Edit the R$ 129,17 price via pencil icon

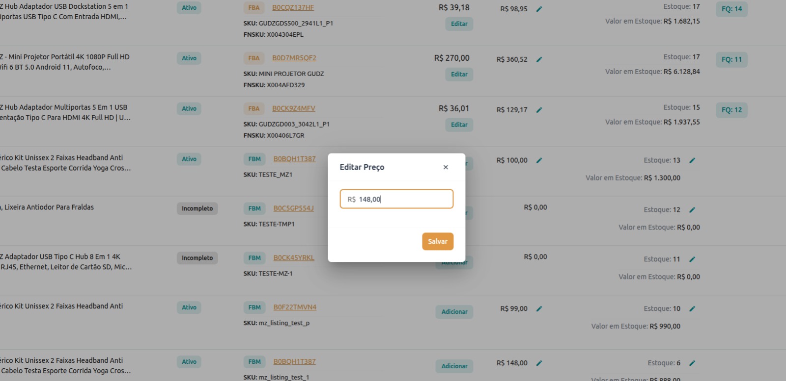pos(539,110)
